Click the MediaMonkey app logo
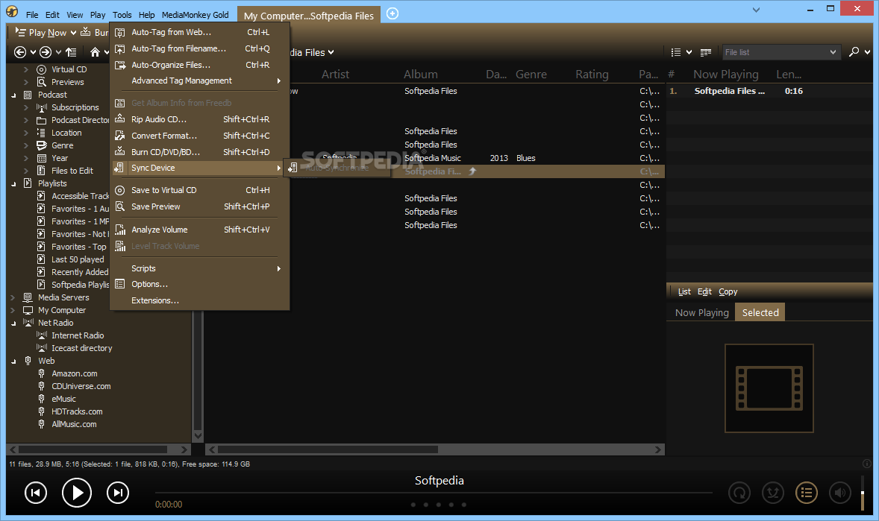The image size is (879, 521). click(12, 12)
